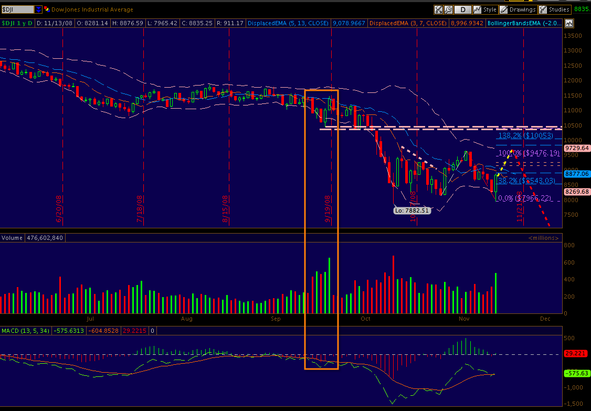The image size is (591, 411).
Task: Click the 8269.68 price axis bubble
Action: pyautogui.click(x=577, y=192)
